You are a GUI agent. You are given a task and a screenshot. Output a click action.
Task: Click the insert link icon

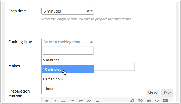click(132, 101)
